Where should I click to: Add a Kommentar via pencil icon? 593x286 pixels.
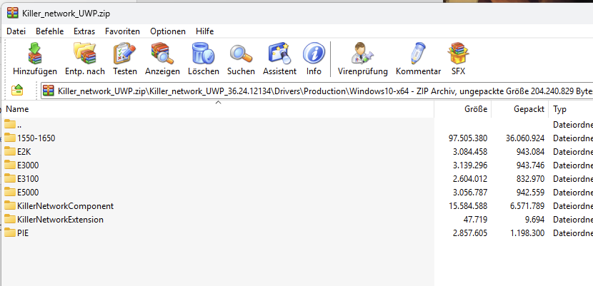(x=418, y=53)
